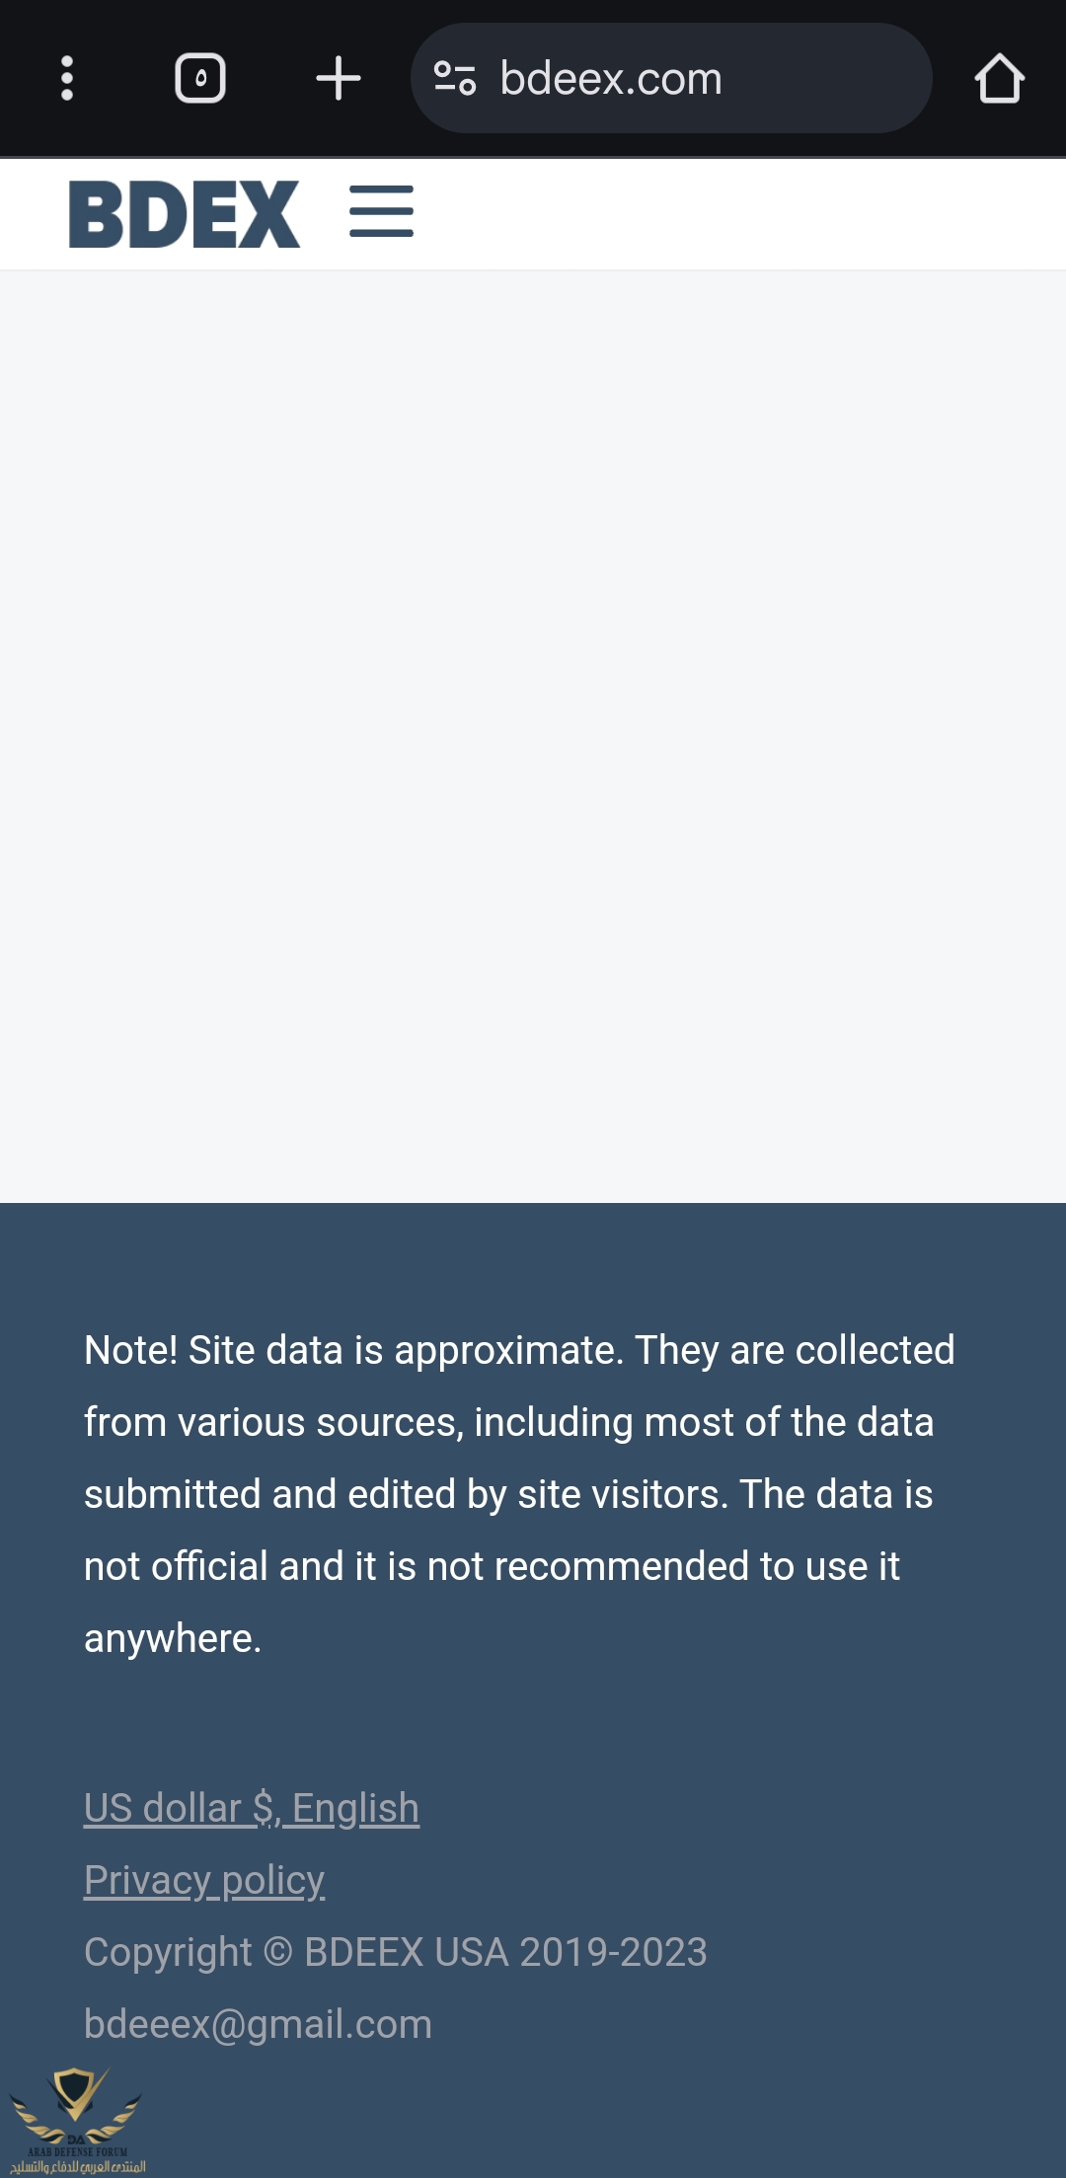The image size is (1066, 2178).
Task: Click the "2019-2023" year range in the copyright
Action: 613,1952
